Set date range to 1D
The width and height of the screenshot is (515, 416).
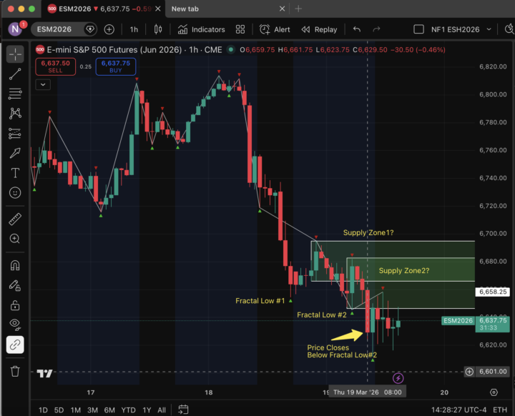[x=43, y=410]
